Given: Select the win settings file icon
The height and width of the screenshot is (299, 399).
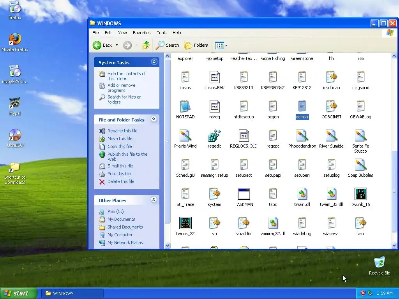Looking at the screenshot, I should 360,223.
